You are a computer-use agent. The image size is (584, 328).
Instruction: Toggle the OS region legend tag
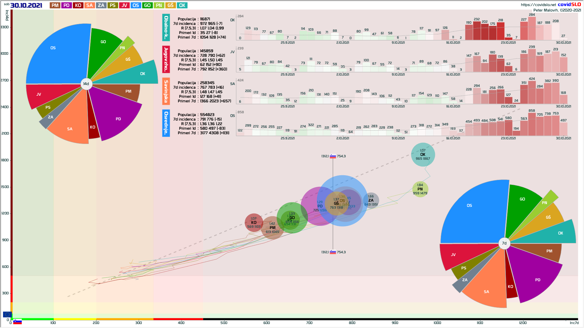tap(136, 5)
